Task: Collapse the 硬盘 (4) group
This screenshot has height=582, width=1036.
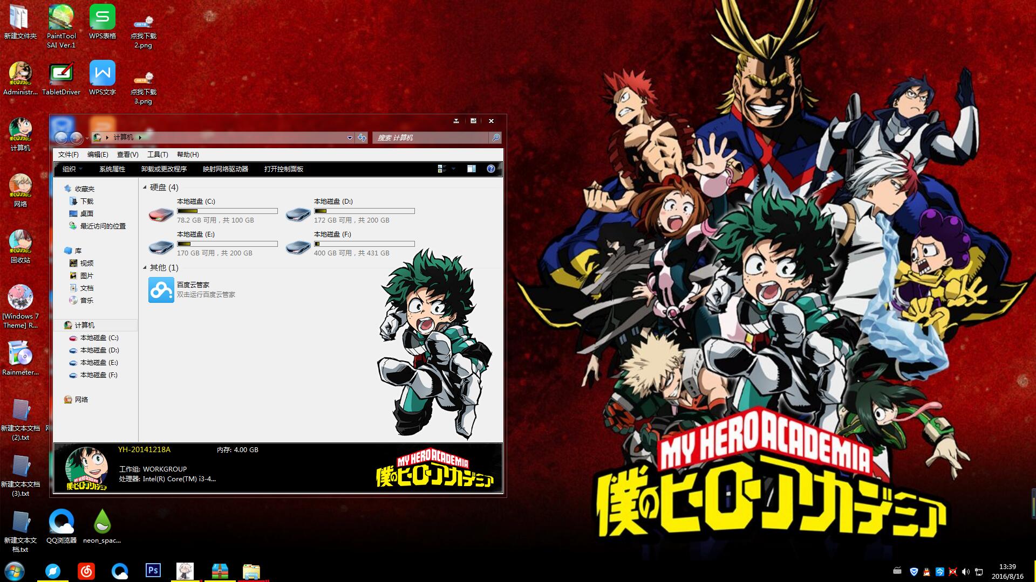Action: tap(145, 188)
